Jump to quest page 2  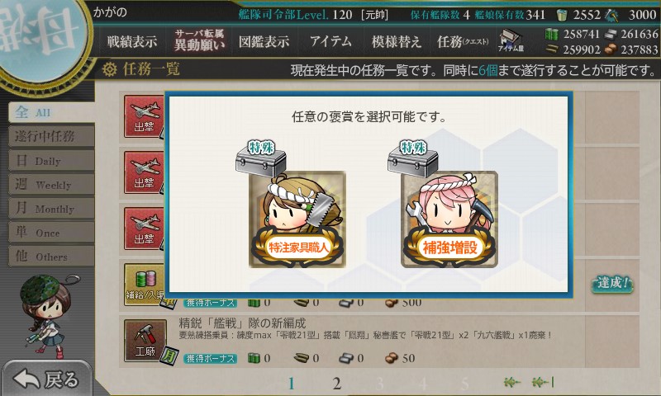coord(336,384)
